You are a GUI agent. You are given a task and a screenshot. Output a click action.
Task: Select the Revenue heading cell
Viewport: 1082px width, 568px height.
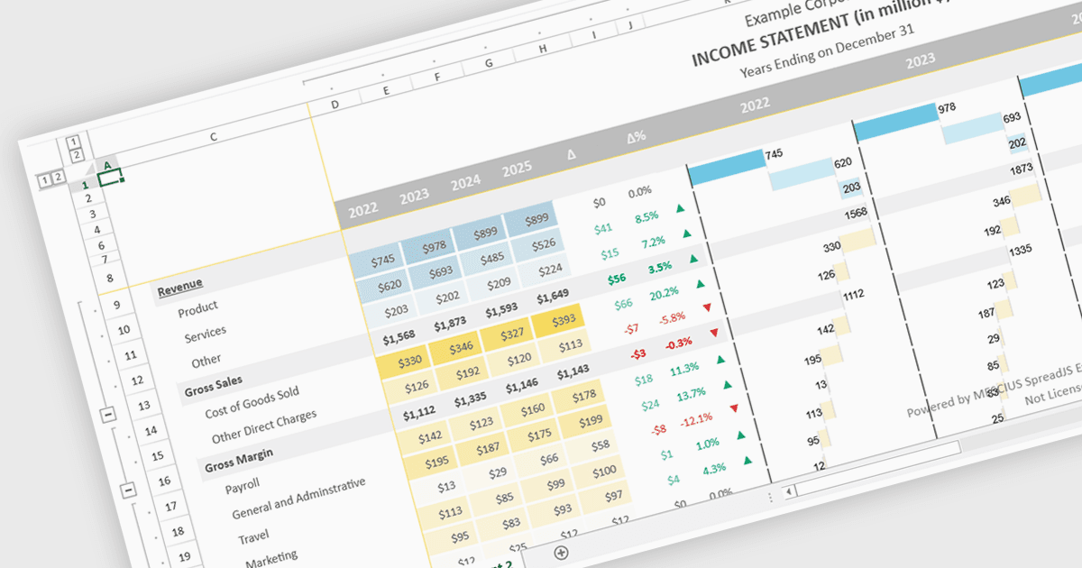tap(180, 289)
